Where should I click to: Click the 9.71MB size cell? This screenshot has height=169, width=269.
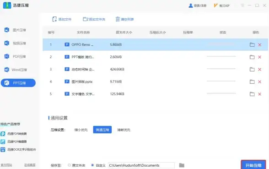pos(116,82)
